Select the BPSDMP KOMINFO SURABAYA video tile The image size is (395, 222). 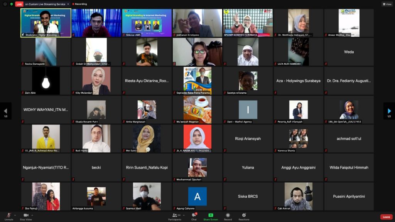pos(248,23)
